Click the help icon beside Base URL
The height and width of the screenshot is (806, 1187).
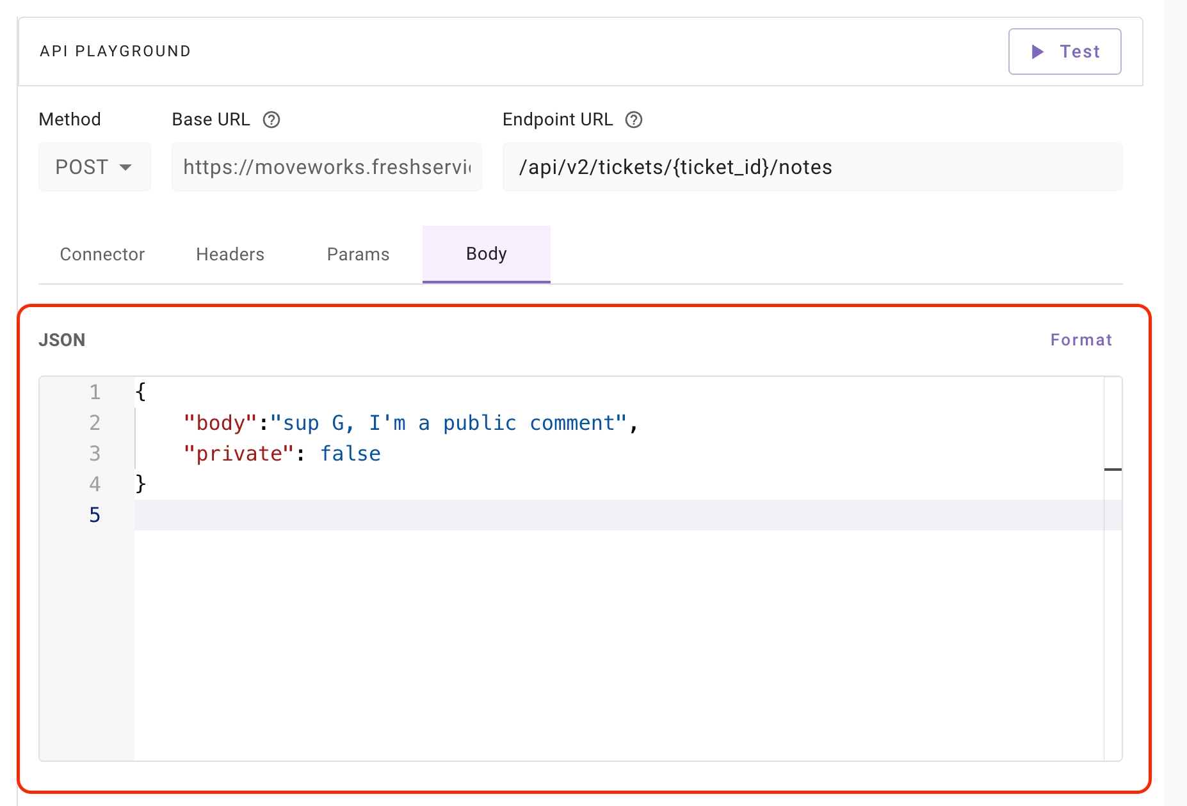click(271, 120)
